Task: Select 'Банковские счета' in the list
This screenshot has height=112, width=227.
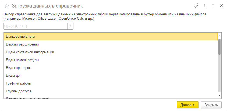Action: (20, 36)
